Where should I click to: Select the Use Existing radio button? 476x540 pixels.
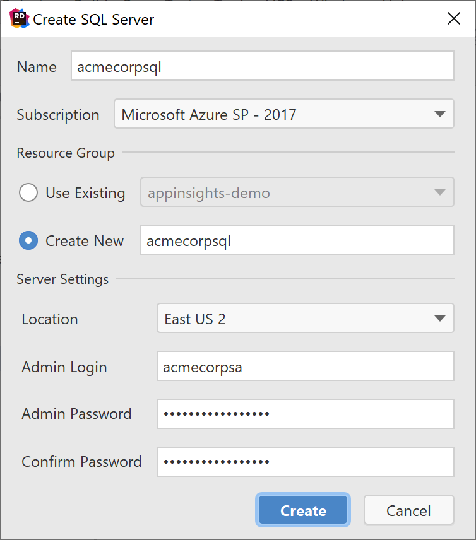(28, 192)
